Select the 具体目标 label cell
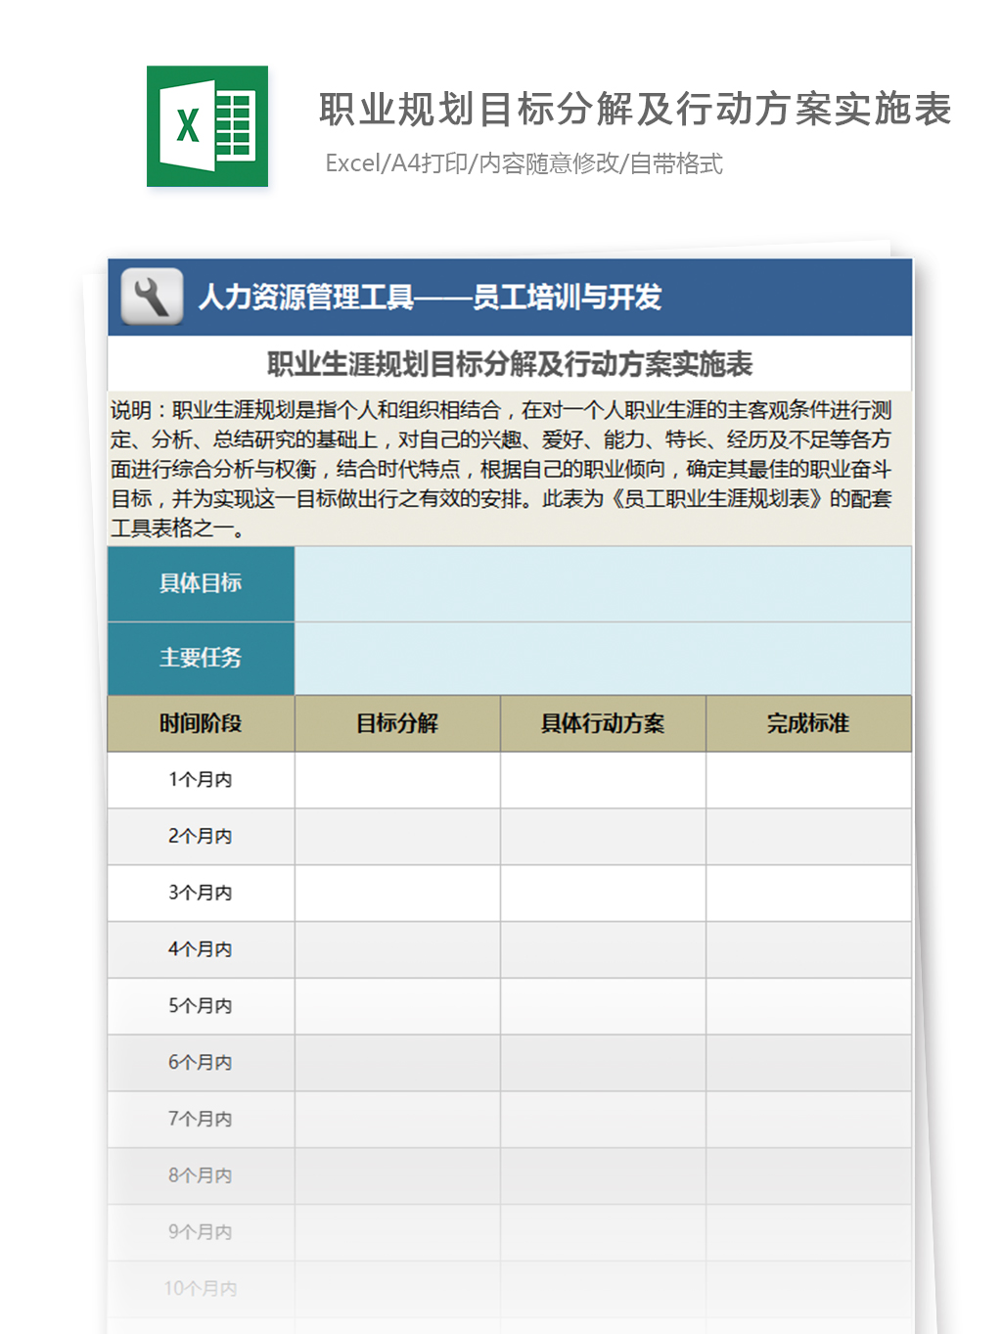The image size is (1002, 1334). tap(201, 583)
